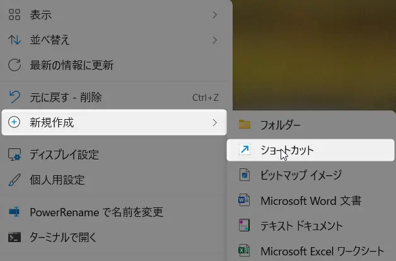This screenshot has height=261, width=396.
Task: Click the Excel worksheet icon
Action: click(244, 251)
